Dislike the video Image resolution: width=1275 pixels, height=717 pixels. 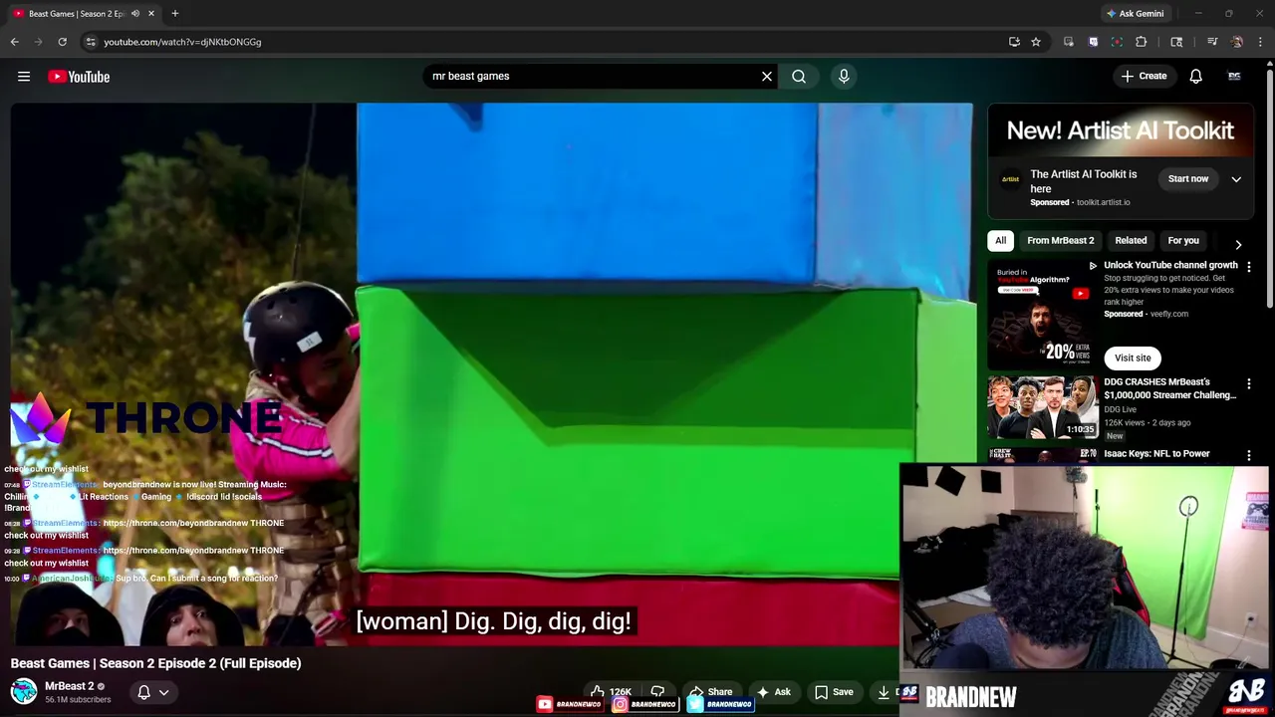click(x=657, y=692)
